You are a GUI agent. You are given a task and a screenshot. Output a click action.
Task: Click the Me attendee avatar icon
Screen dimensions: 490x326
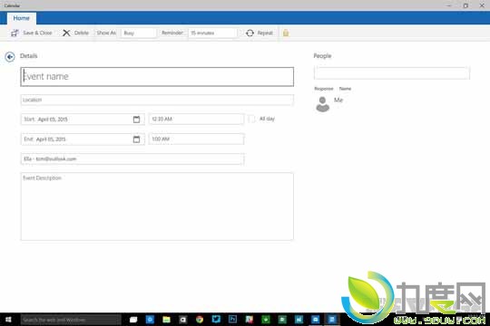pos(322,104)
